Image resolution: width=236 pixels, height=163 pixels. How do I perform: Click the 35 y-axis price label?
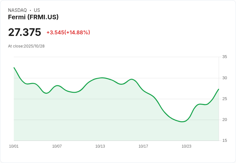224,57
